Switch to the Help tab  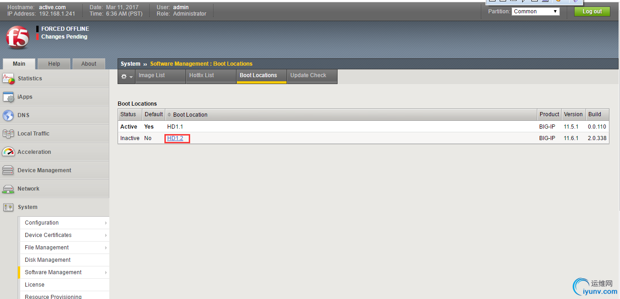[x=54, y=64]
